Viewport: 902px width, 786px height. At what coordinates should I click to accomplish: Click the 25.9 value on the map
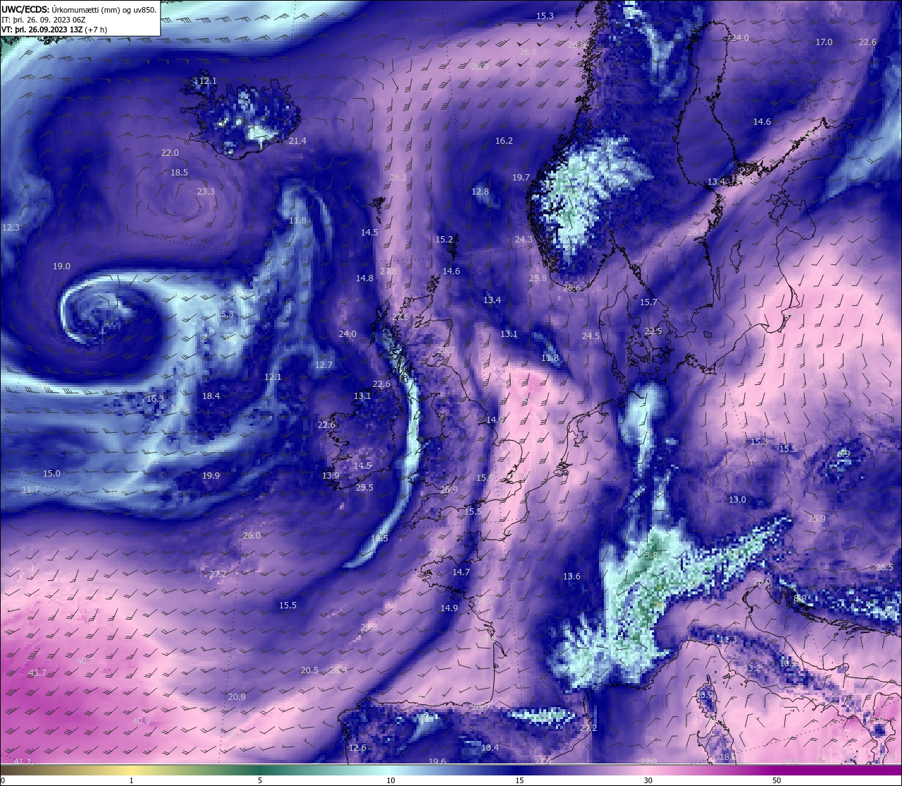[817, 519]
